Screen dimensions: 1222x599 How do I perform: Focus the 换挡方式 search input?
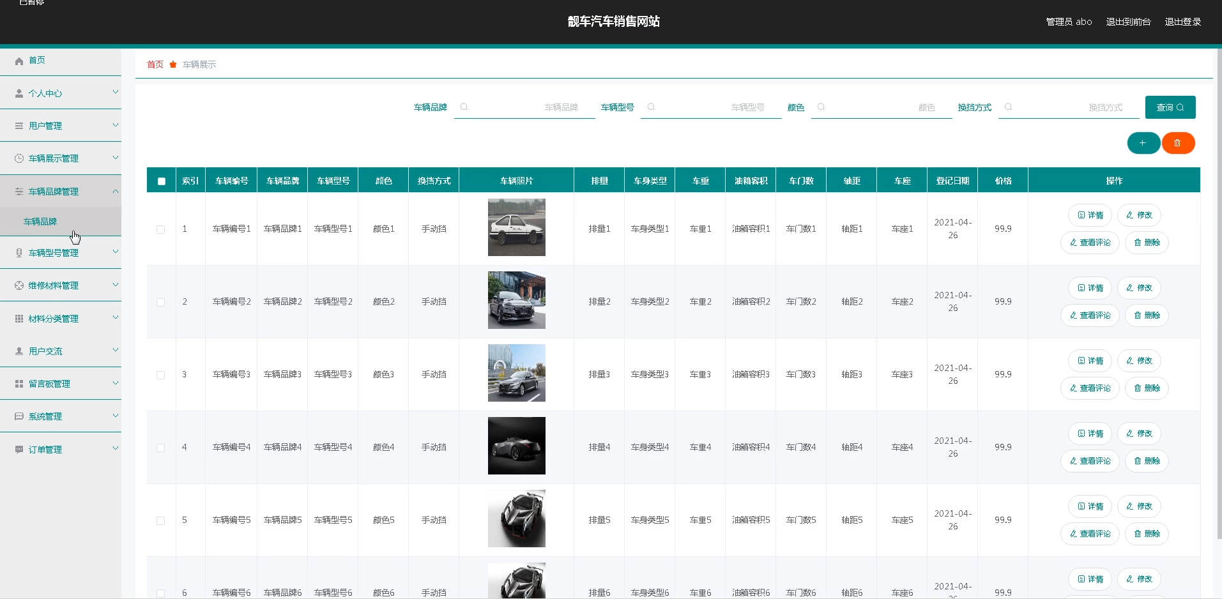click(x=1069, y=107)
